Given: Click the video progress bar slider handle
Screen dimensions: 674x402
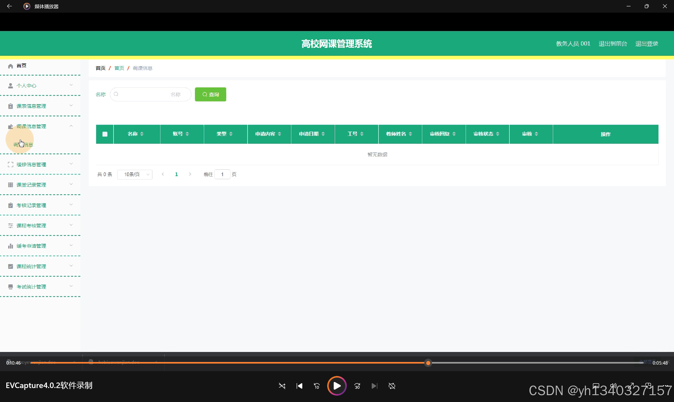Looking at the screenshot, I should 428,363.
